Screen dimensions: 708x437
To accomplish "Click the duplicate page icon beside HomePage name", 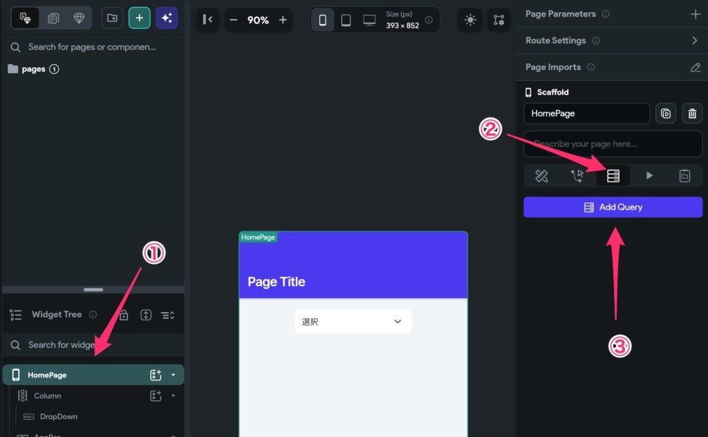I will 665,114.
